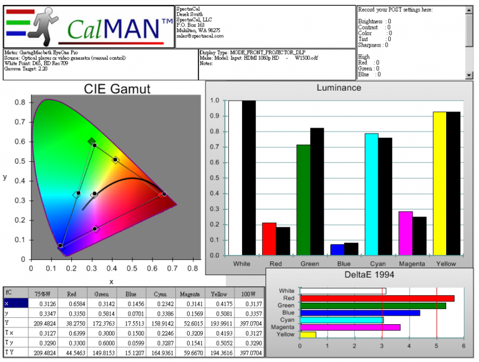
Task: Click the red primary point on CIE Gamut
Action: coord(164,194)
